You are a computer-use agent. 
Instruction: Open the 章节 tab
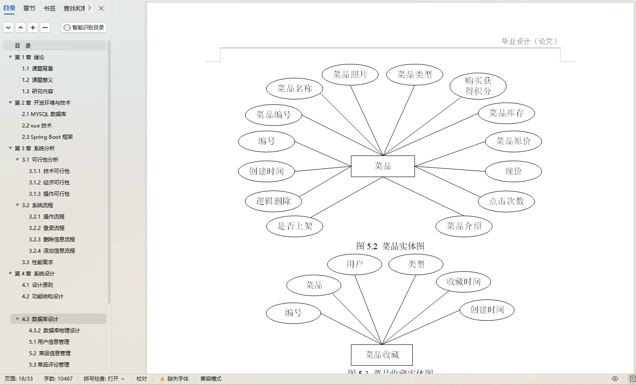(x=29, y=8)
